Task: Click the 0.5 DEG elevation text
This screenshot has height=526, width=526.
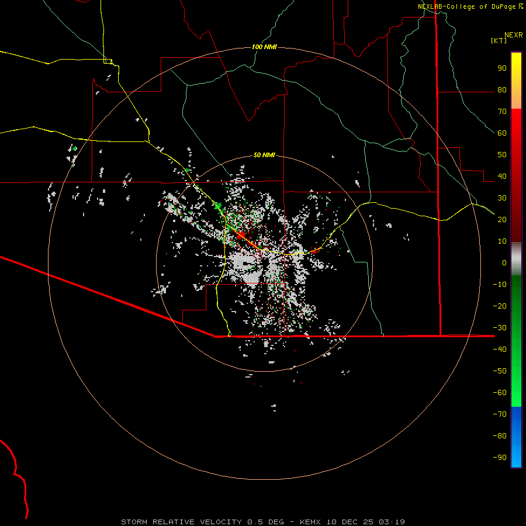Action: pos(266,522)
